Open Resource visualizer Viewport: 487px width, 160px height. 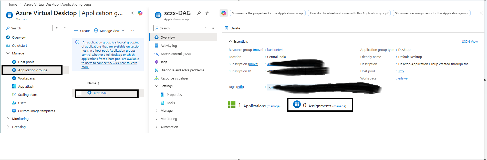174,78
